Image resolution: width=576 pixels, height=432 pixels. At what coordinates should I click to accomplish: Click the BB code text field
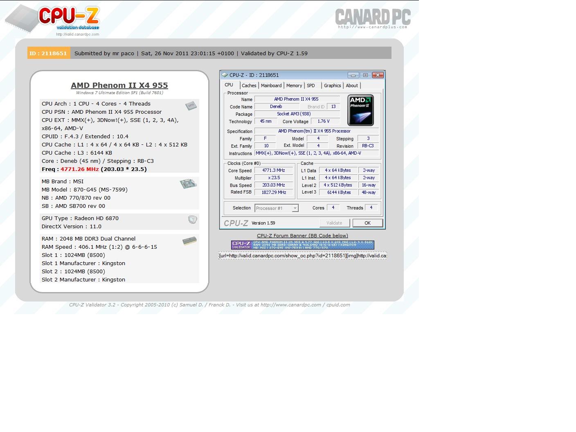(302, 256)
